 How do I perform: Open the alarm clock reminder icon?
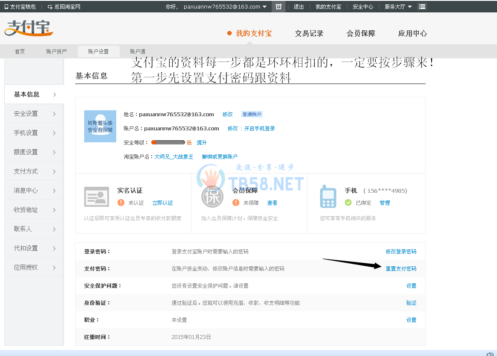(x=279, y=7)
